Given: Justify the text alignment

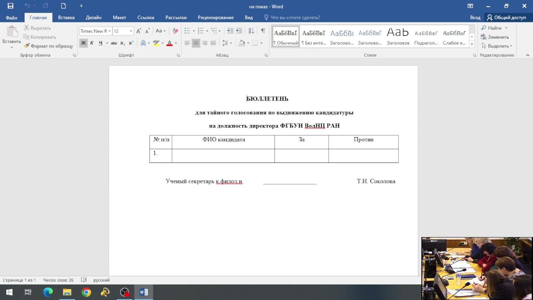Looking at the screenshot, I should pos(213,43).
